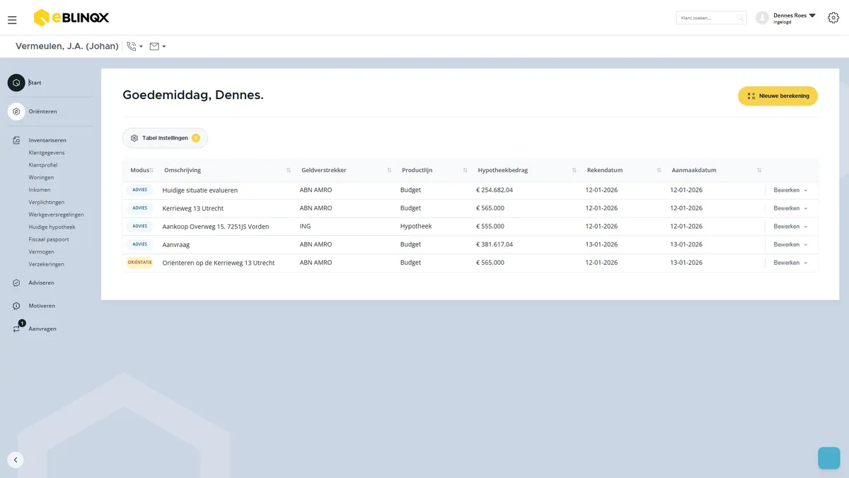Open Bewerken dropdown for Huidige situatie evalueren
This screenshot has height=478, width=849.
click(x=790, y=190)
